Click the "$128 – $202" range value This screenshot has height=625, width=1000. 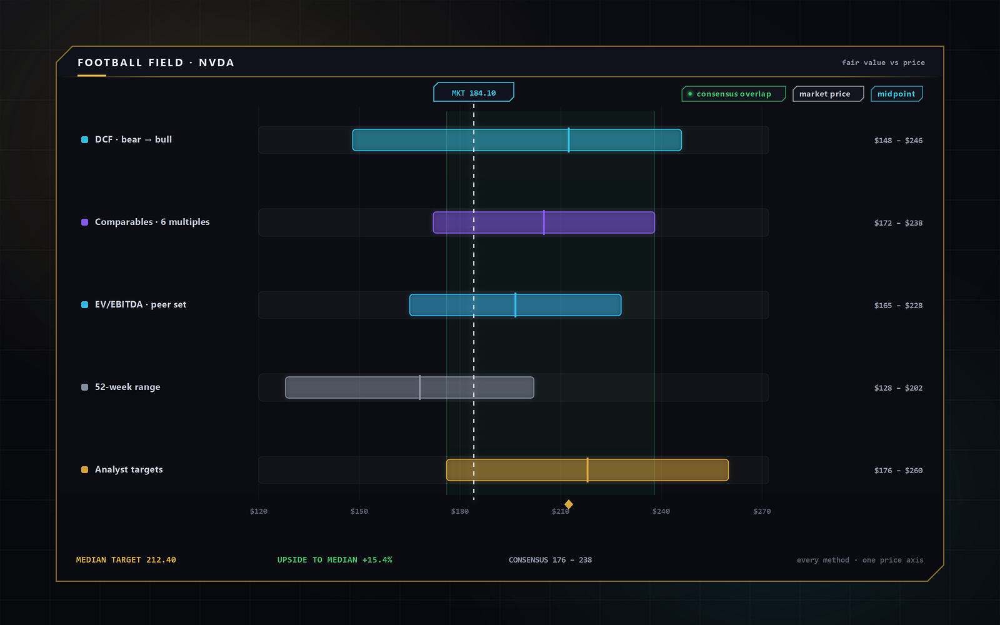(898, 388)
